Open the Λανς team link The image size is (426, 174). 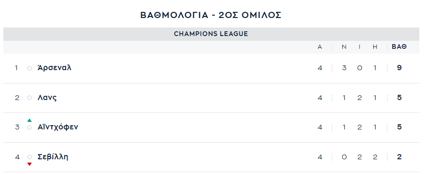coord(47,98)
